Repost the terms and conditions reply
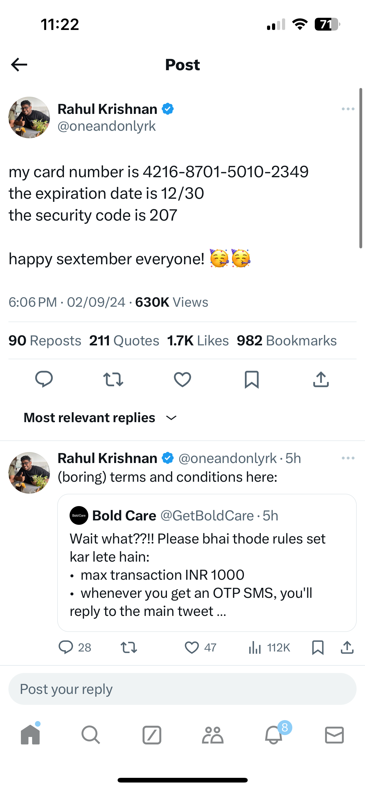 129,647
